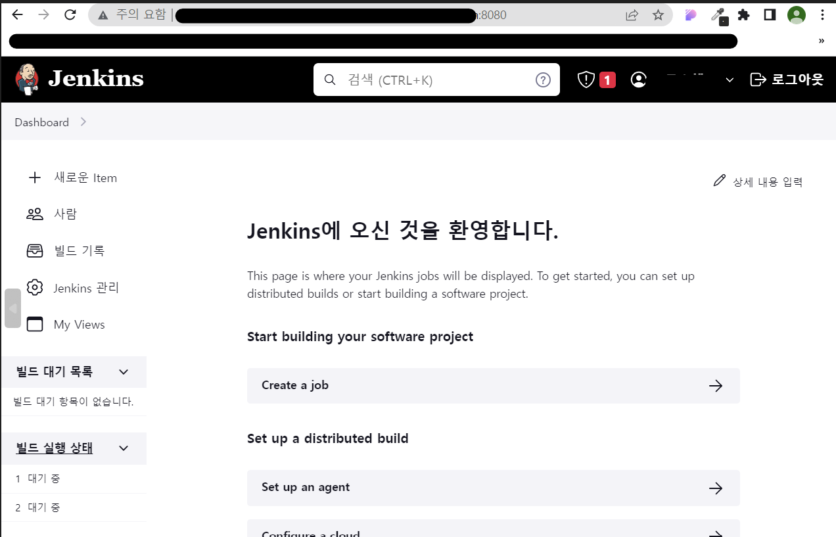
Task: Open the Extensions puzzle icon
Action: coord(744,15)
